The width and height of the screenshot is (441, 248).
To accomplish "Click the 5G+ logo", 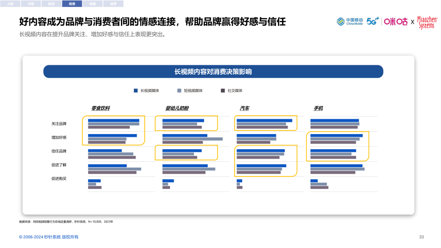I will click(373, 21).
